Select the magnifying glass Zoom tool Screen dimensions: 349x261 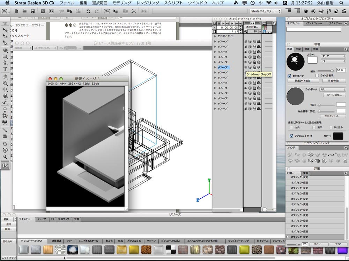point(5,157)
